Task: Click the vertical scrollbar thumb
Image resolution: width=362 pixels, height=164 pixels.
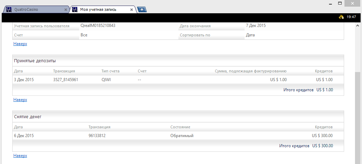Action: click(x=357, y=117)
